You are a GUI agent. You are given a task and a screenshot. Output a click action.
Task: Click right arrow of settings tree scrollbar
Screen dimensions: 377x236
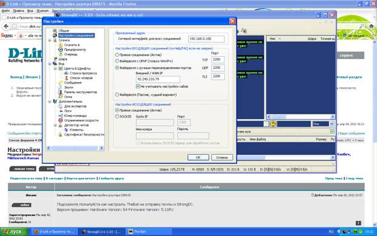[x=101, y=148]
